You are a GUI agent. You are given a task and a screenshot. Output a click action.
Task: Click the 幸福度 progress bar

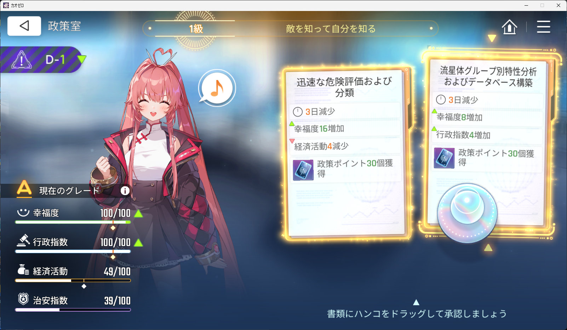pos(73,222)
